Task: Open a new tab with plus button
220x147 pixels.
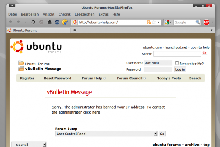Action: [x=75, y=30]
